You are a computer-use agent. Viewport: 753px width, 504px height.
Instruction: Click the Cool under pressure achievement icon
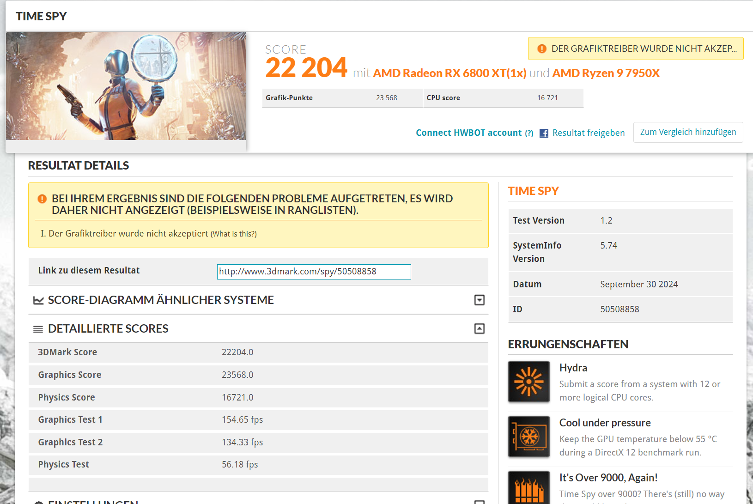click(x=529, y=437)
